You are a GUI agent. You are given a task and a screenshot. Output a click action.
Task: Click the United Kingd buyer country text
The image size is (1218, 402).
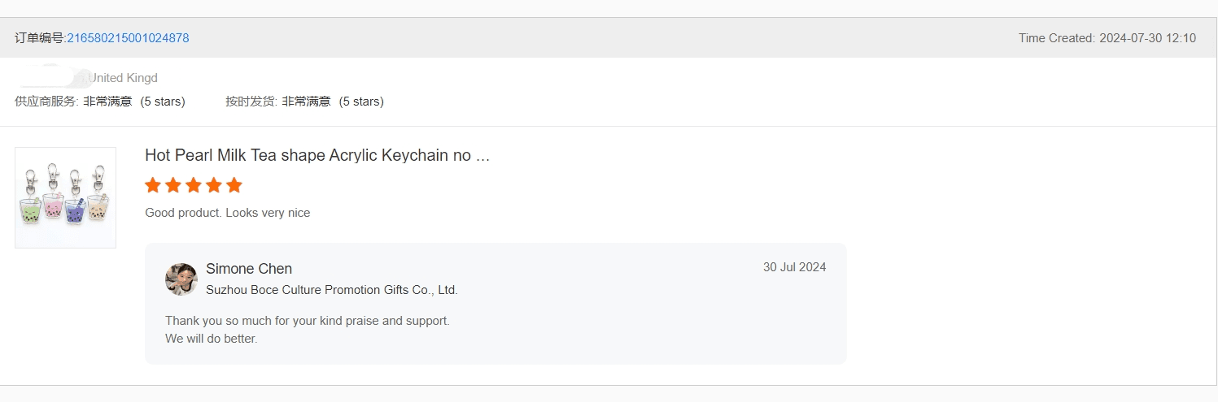pyautogui.click(x=123, y=78)
